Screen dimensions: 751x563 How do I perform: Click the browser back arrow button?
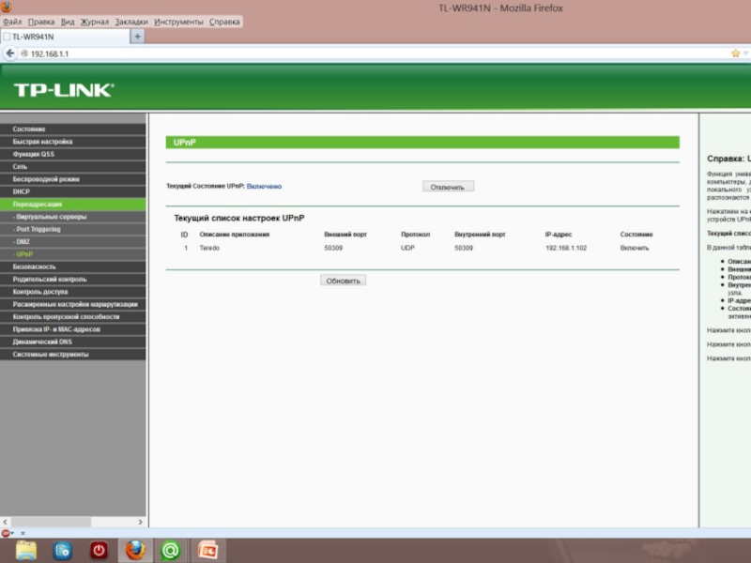point(10,53)
